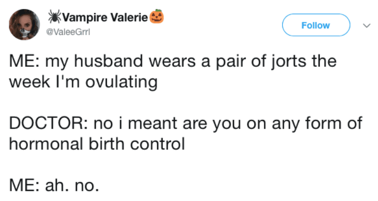Open Vampire Valerie's profile picture

pyautogui.click(x=24, y=25)
